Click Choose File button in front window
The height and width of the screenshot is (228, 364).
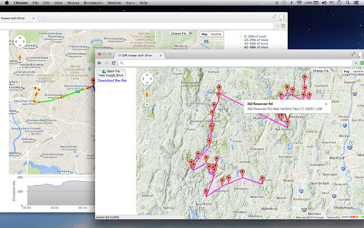(x=321, y=71)
